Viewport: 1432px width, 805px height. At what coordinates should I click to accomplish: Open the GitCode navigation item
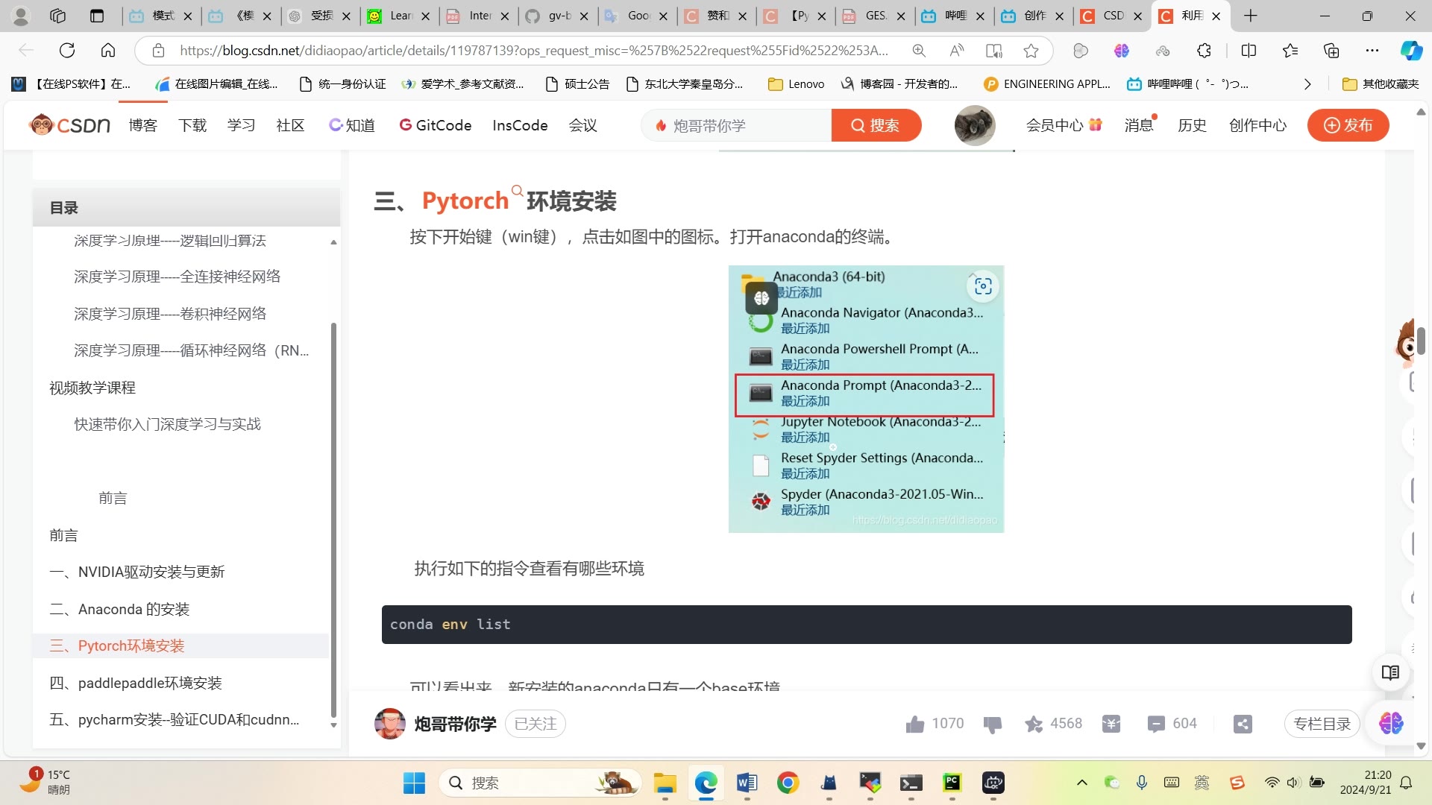(x=436, y=125)
